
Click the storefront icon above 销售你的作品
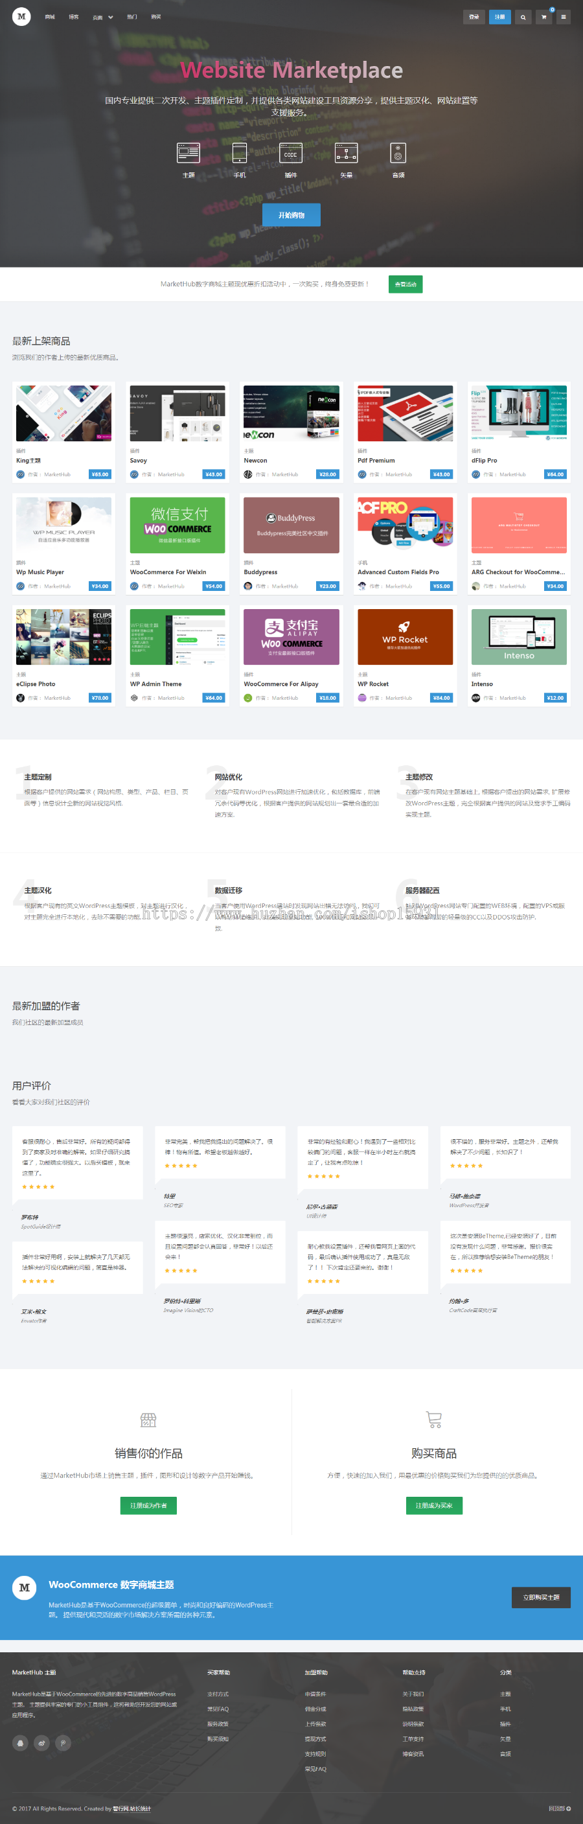pos(148,1419)
